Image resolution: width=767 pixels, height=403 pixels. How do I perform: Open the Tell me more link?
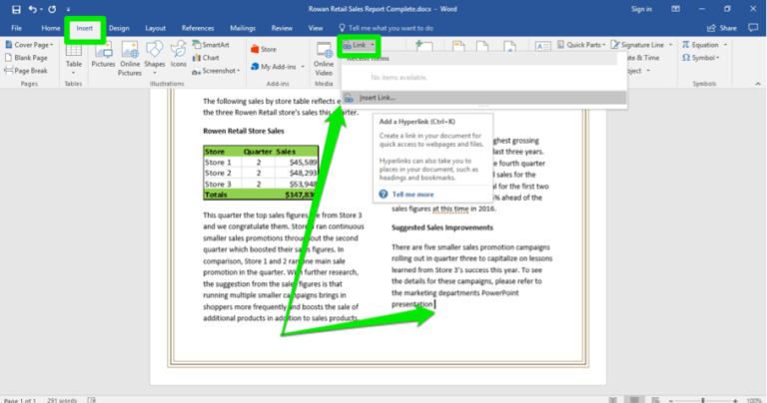(x=412, y=194)
